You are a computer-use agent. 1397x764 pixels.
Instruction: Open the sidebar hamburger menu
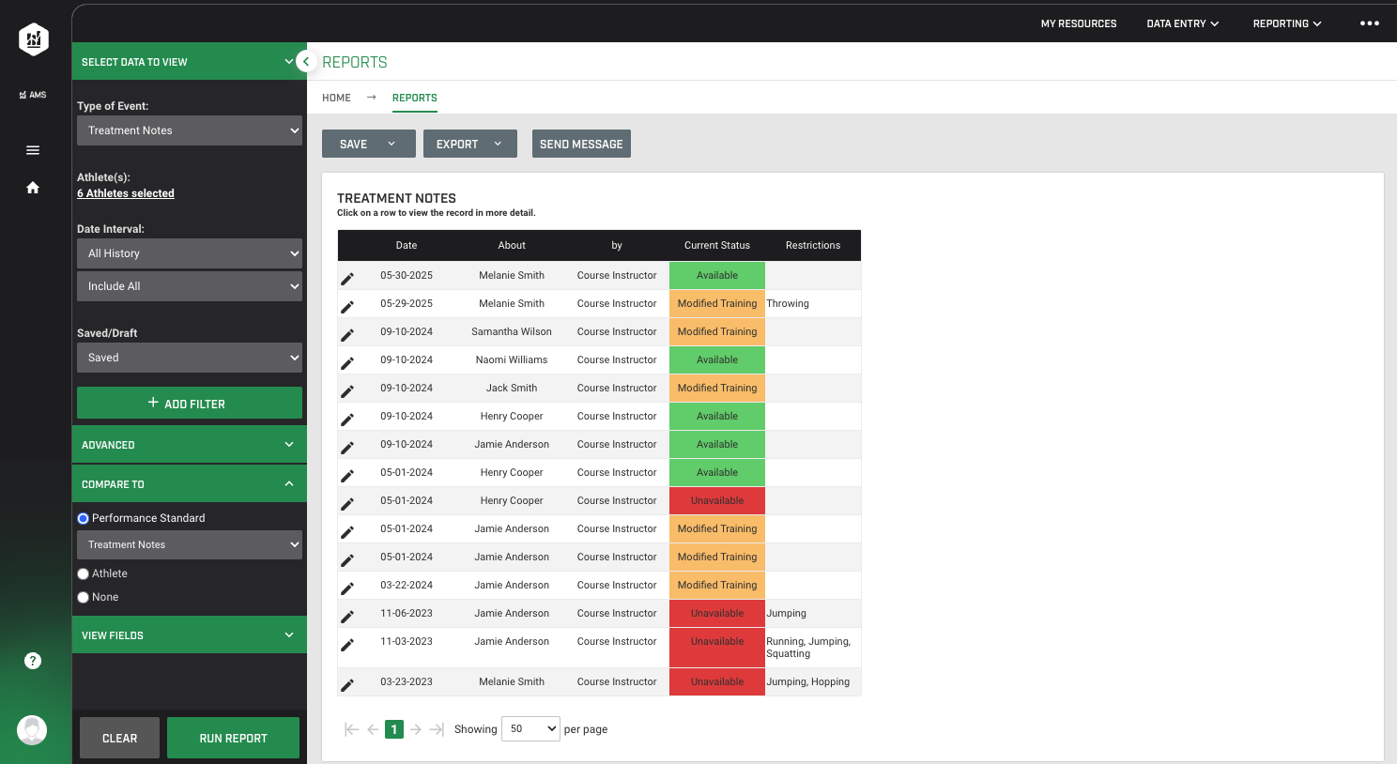click(33, 149)
